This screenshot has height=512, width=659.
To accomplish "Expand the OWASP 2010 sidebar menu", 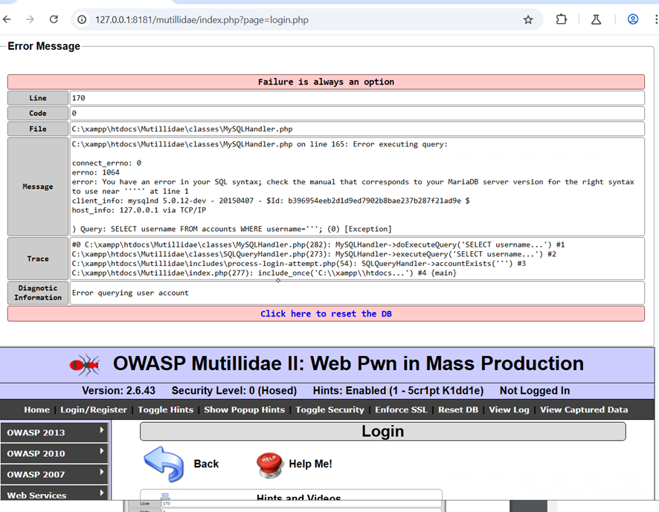I will click(x=54, y=453).
